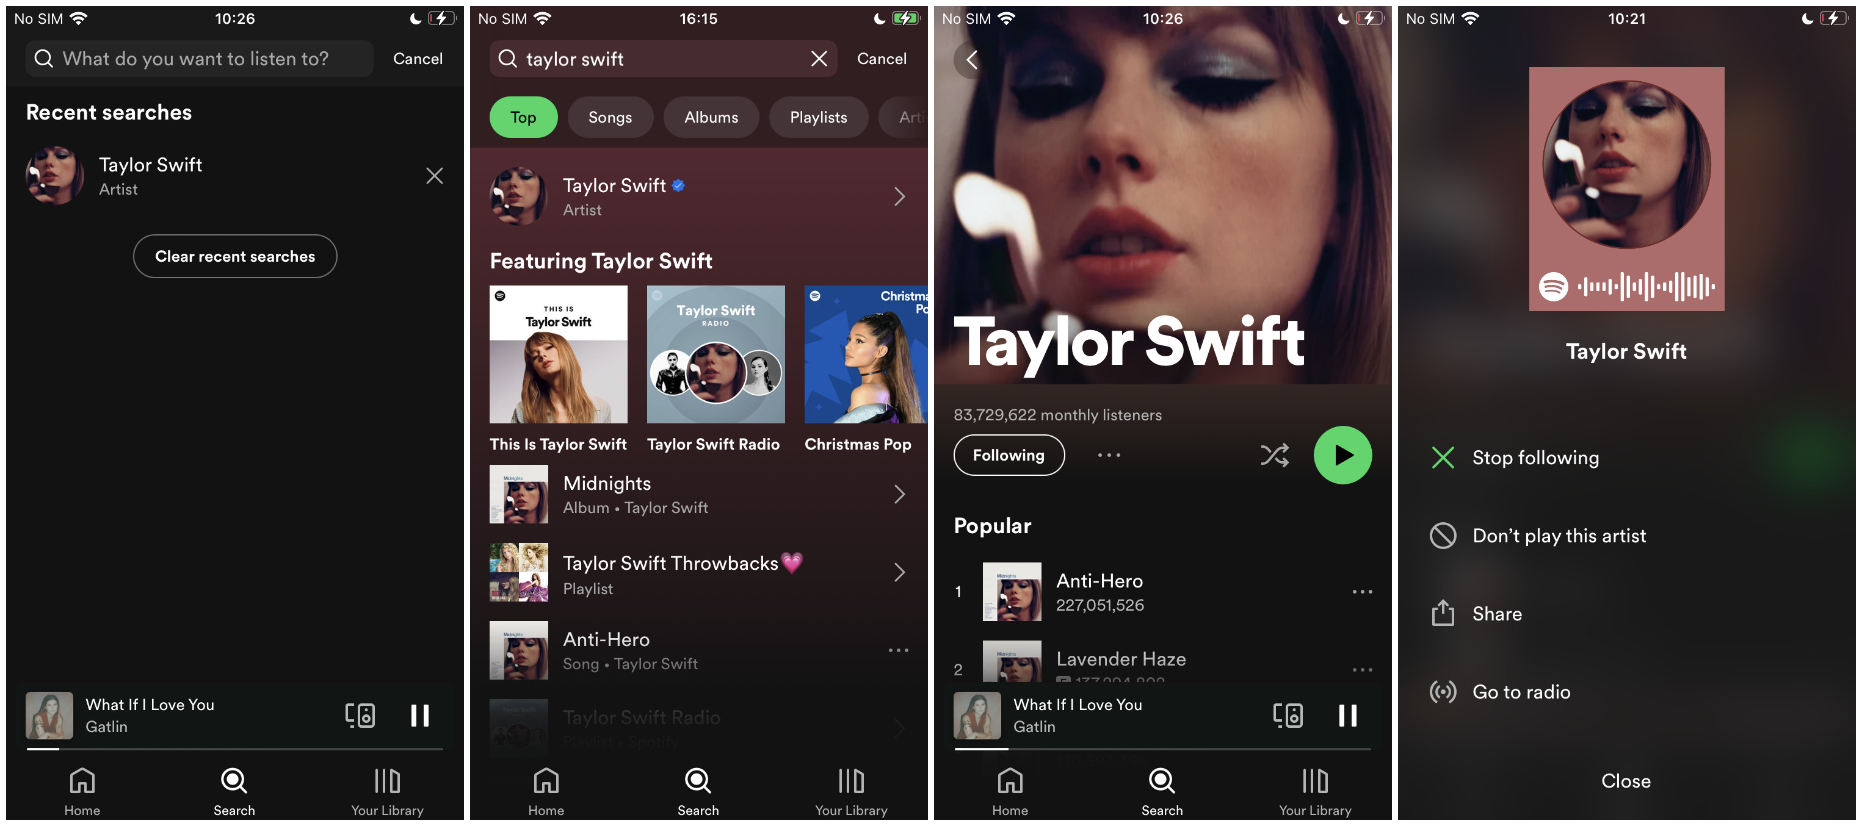Expand the Albums filter tab in search results
The image size is (1862, 826).
[x=711, y=115]
